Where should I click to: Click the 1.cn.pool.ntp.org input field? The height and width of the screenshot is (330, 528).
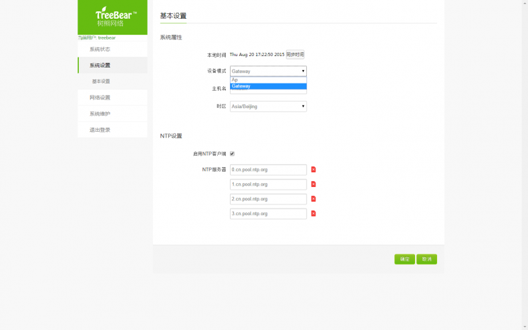point(268,184)
